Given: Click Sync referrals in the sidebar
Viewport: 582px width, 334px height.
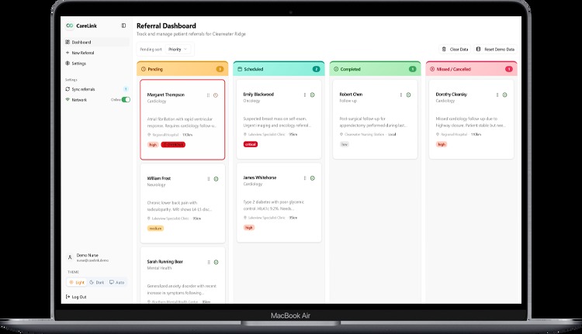Looking at the screenshot, I should coord(97,89).
